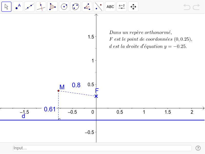Click the y-axis tick label 1.5
This screenshot has width=205, height=154.
click(x=91, y=37)
